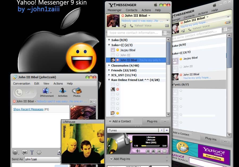Skip to the previous track in iTunes

148,151
